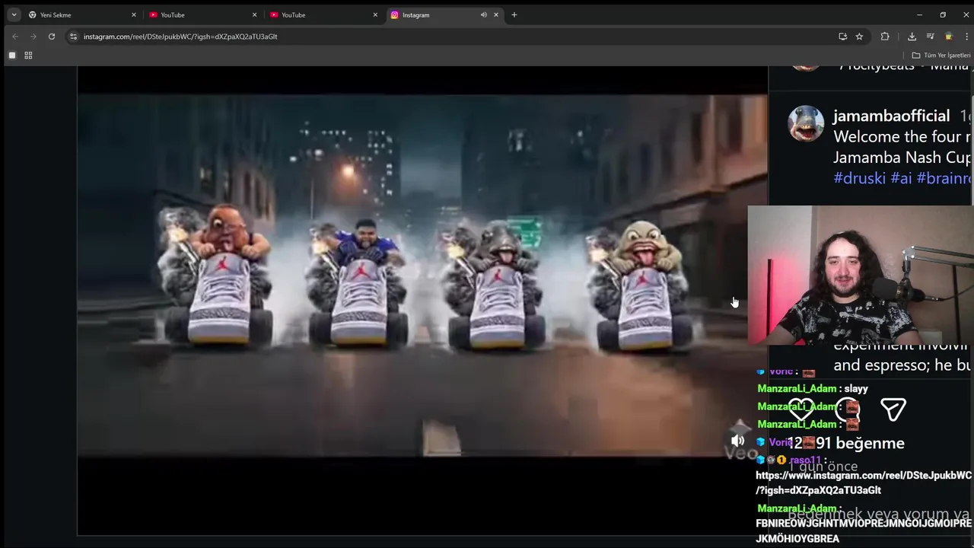Click the reel video player
Image resolution: width=974 pixels, height=548 pixels.
point(422,276)
